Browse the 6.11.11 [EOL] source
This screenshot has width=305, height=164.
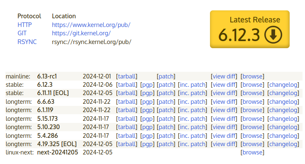tap(252, 93)
